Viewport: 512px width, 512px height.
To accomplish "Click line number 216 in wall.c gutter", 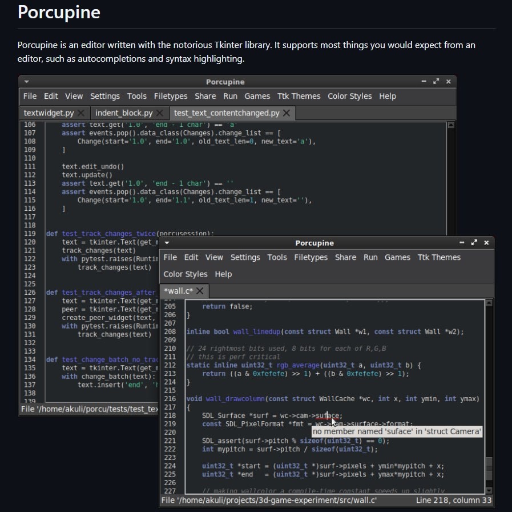I will tap(170, 399).
